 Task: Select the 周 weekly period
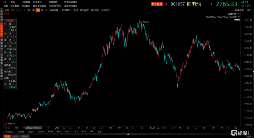click(x=42, y=10)
